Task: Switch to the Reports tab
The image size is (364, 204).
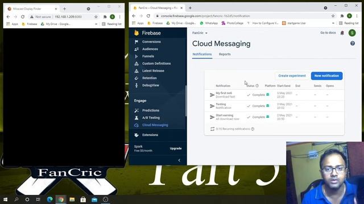Action: pos(225,54)
